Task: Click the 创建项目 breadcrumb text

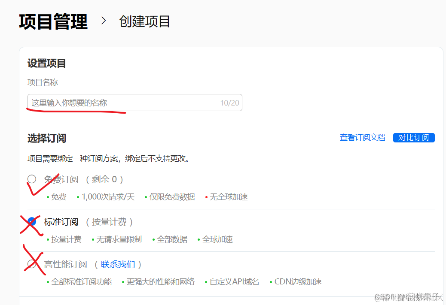Action: pos(144,21)
